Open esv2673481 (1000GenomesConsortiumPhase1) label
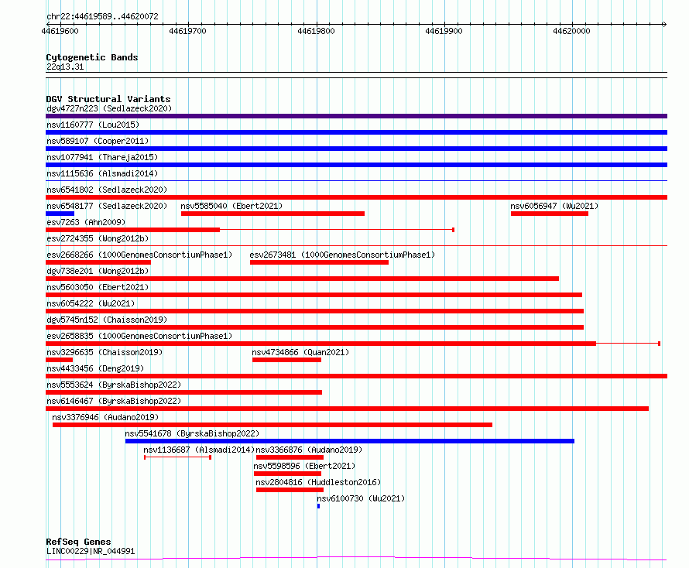 click(342, 255)
